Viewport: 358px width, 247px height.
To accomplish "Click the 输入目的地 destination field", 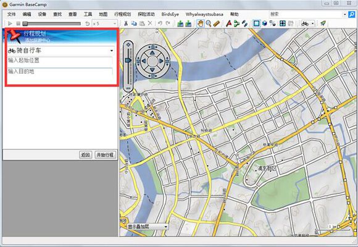I will click(60, 72).
